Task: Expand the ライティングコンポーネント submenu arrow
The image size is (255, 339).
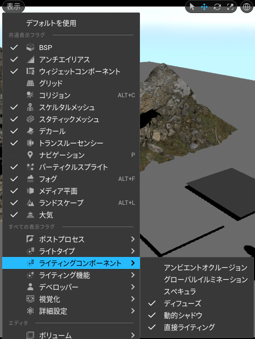Action: coord(133,263)
